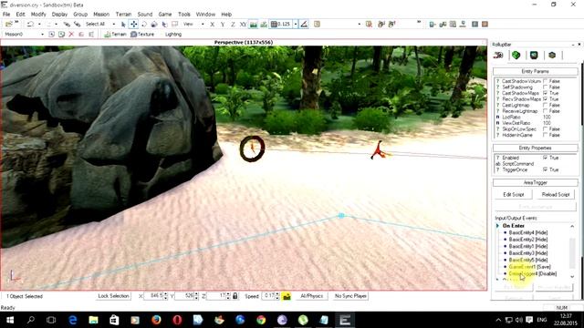Click the Select terrain area icon
This screenshot has height=328, width=584.
click(174, 25)
